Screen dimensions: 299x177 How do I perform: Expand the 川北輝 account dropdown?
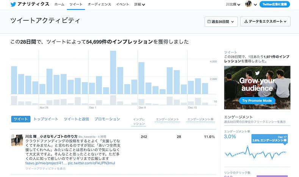click(x=233, y=4)
